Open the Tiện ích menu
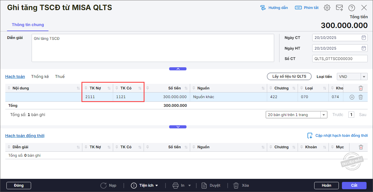Screen dimensions: 373x192 pos(145,186)
